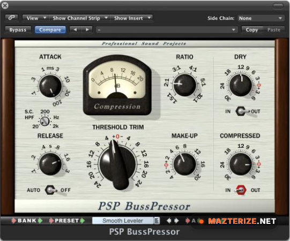Open the View dropdown menu
The image size is (290, 241).
tap(35, 18)
